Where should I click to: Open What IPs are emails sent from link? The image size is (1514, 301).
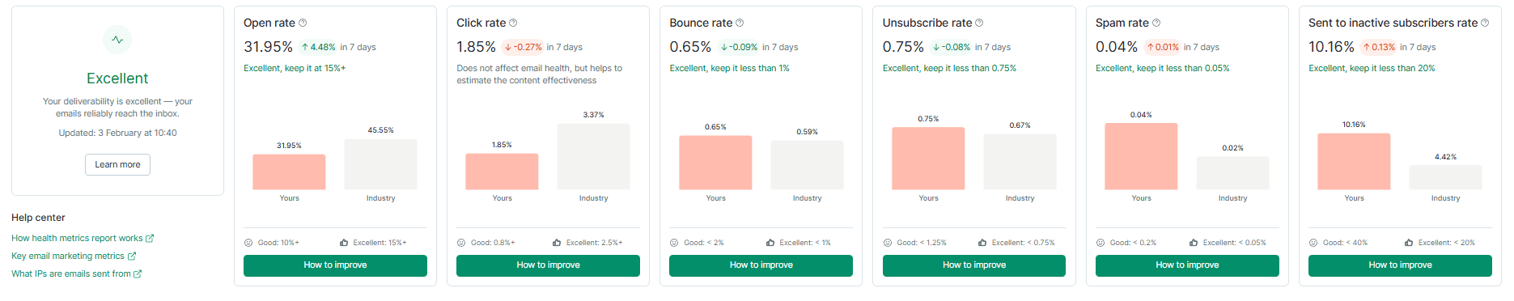(x=71, y=274)
